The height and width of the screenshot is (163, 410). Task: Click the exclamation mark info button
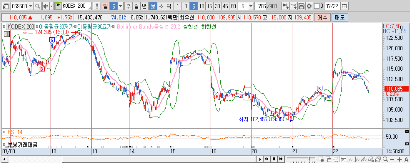(97, 6)
